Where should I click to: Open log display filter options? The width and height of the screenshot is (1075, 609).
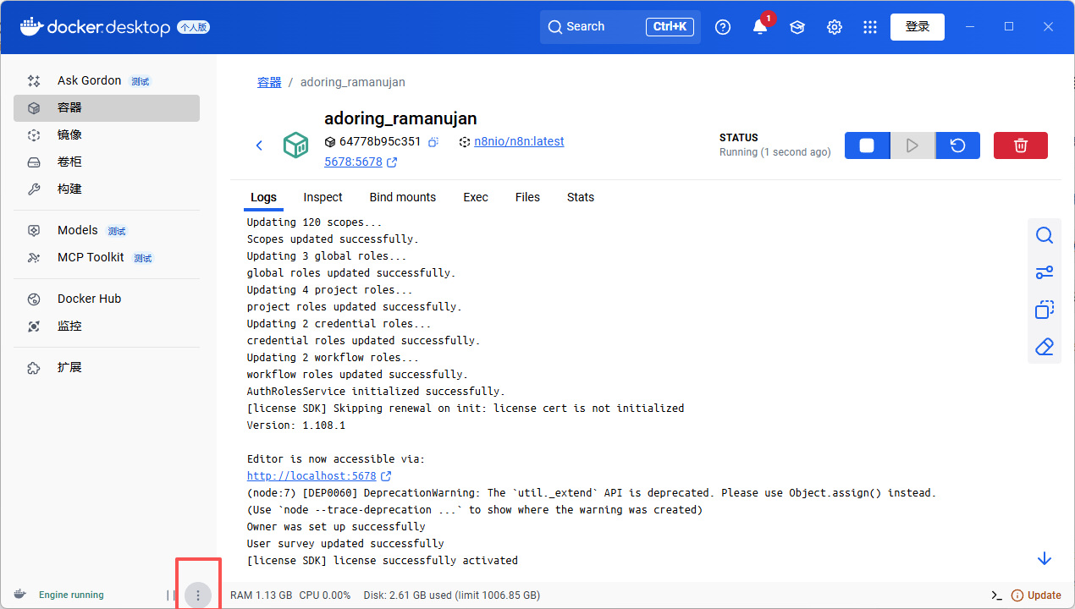(x=1045, y=272)
